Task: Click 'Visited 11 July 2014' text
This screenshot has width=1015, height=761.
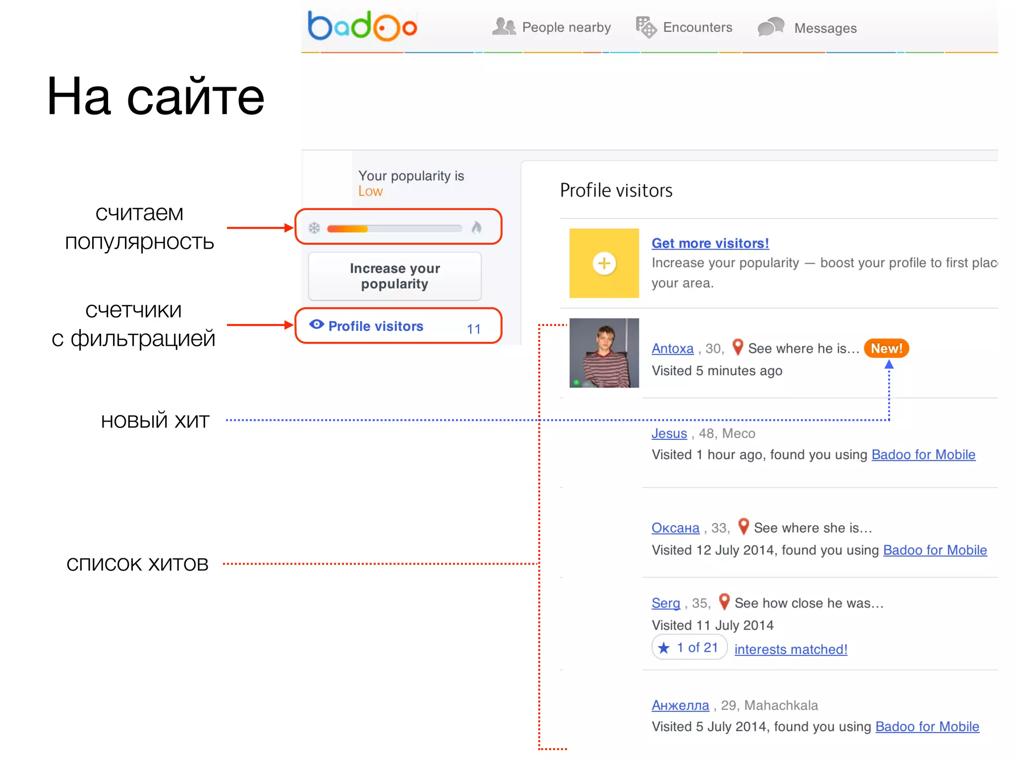Action: point(712,625)
